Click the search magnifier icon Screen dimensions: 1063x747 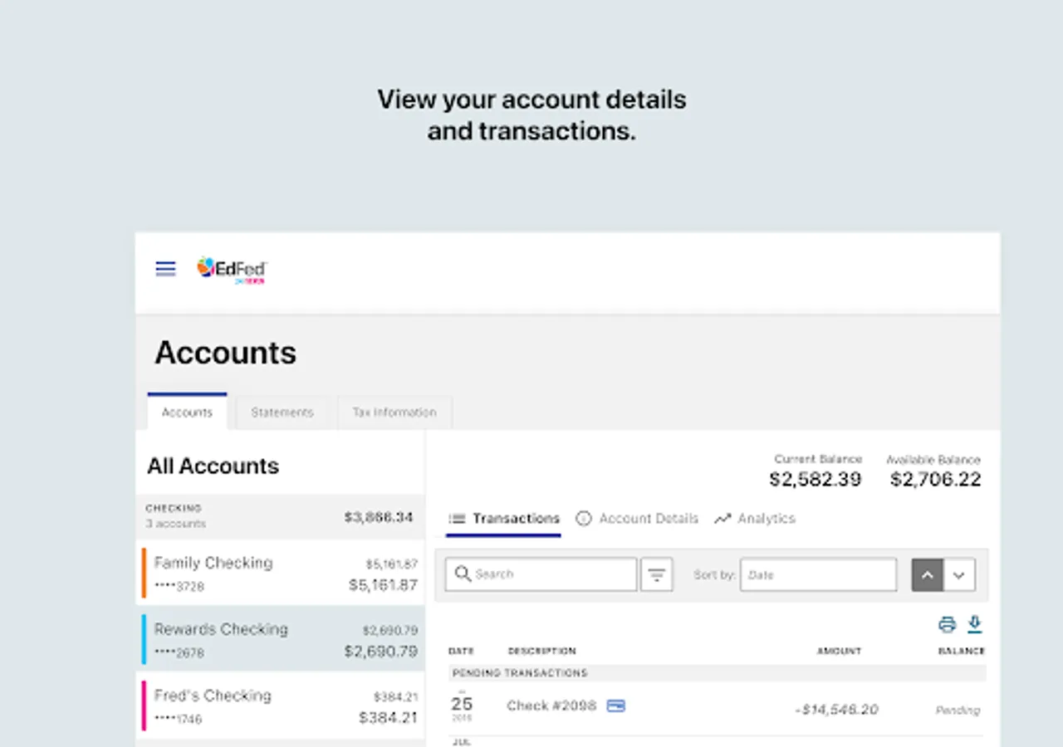point(463,574)
